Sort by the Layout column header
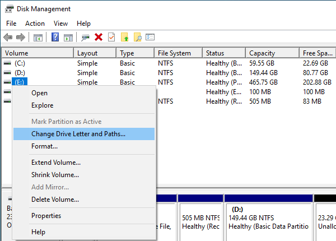Image resolution: width=336 pixels, height=241 pixels. (x=95, y=53)
